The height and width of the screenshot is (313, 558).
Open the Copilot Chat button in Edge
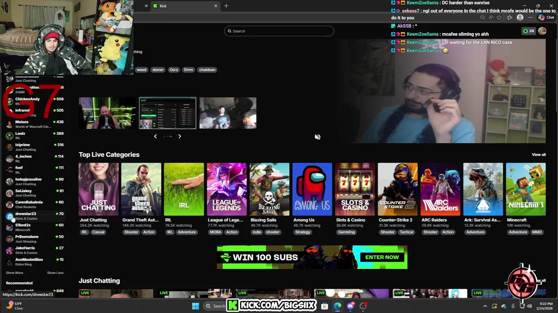point(546,17)
